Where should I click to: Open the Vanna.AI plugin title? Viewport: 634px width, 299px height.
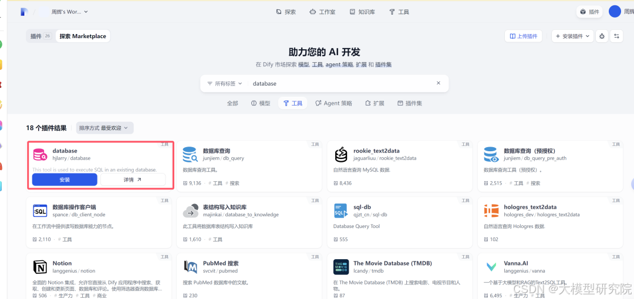click(517, 263)
